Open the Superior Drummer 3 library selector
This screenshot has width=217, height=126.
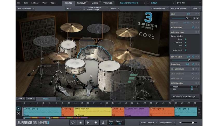(132, 3)
